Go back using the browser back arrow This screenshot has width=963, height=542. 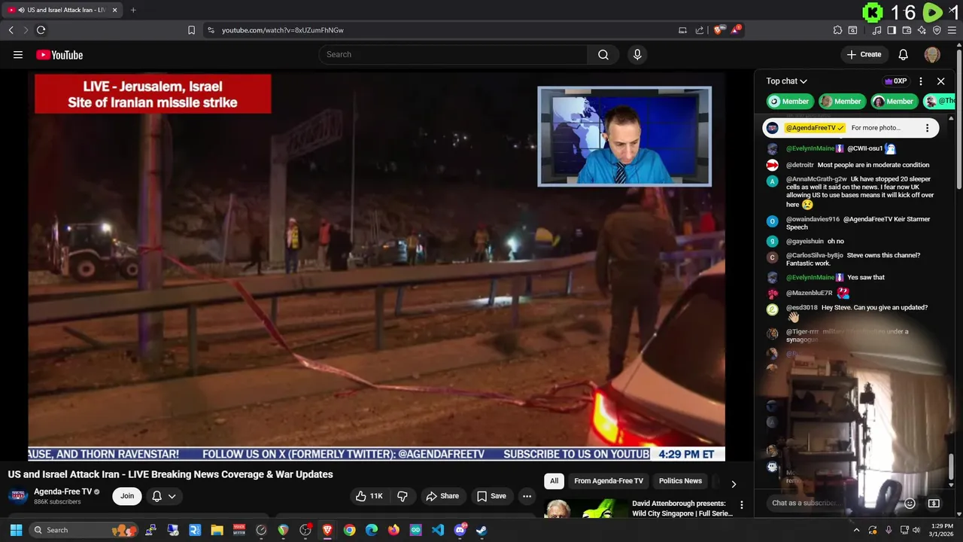coord(11,30)
